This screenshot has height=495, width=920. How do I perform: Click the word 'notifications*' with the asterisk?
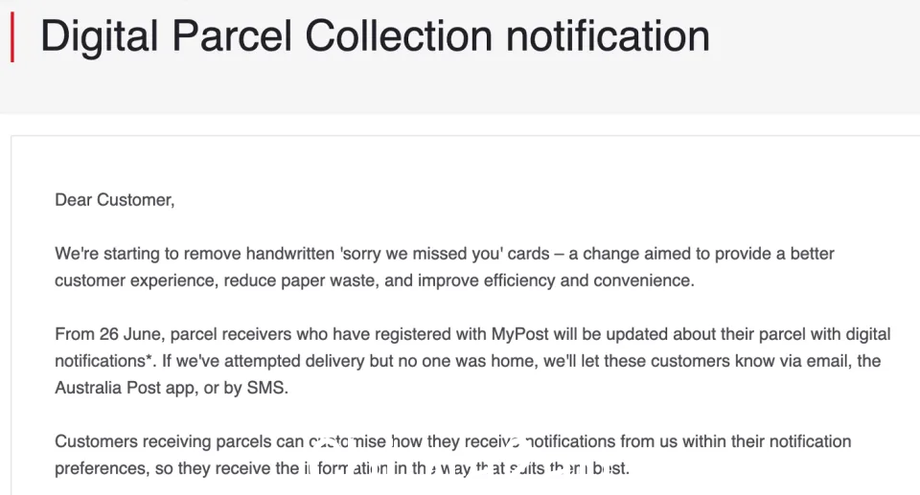click(x=103, y=361)
